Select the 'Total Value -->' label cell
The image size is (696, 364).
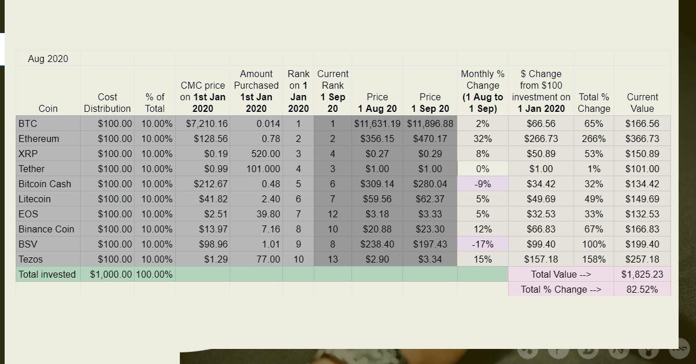[x=561, y=274]
